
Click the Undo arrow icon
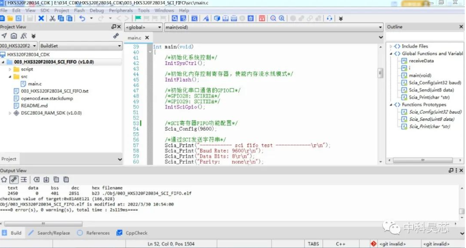[82, 18]
